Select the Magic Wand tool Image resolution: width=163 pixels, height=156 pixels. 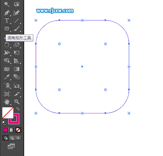point(7,4)
